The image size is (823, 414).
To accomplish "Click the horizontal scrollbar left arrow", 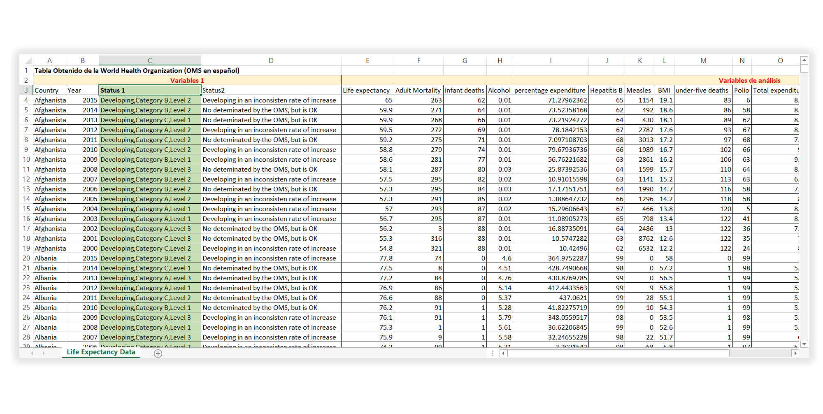I will tap(503, 354).
